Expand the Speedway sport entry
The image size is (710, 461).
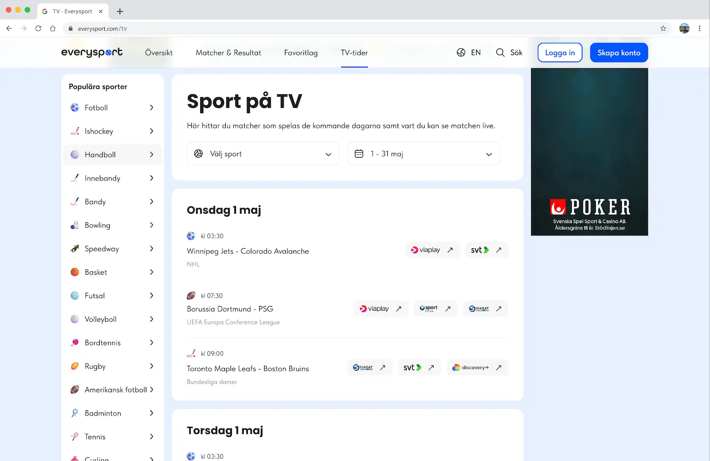coord(113,249)
